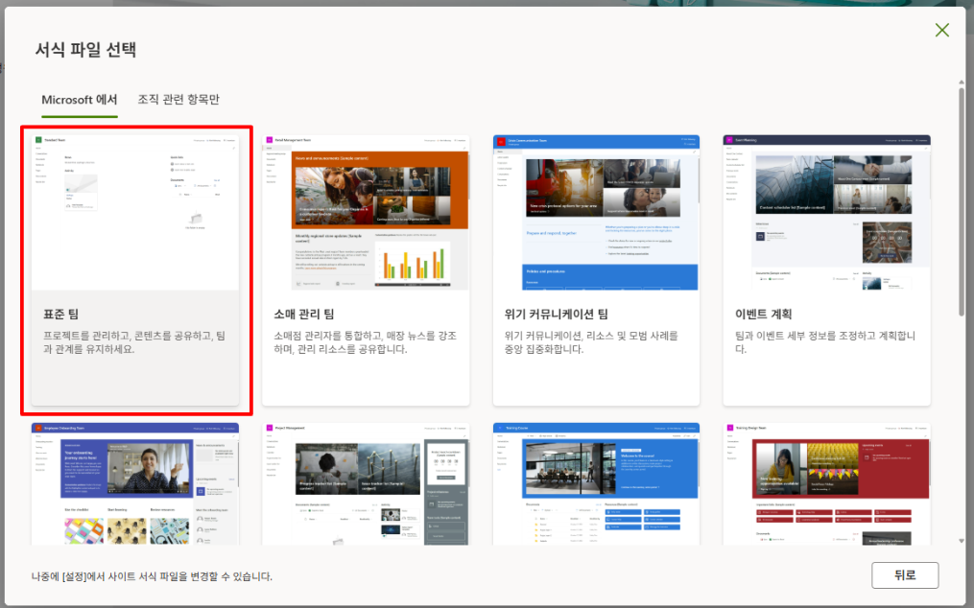The height and width of the screenshot is (608, 974).
Task: Click the scrollbar down arrow
Action: point(961,541)
